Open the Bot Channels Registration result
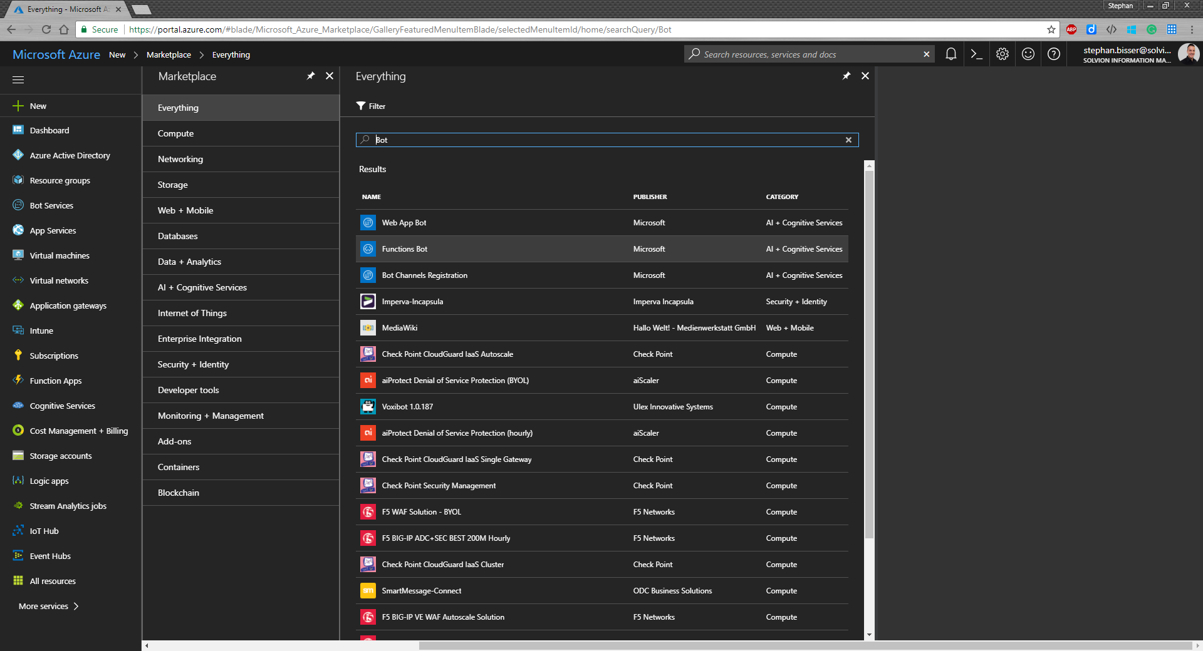This screenshot has height=651, width=1203. pyautogui.click(x=601, y=275)
